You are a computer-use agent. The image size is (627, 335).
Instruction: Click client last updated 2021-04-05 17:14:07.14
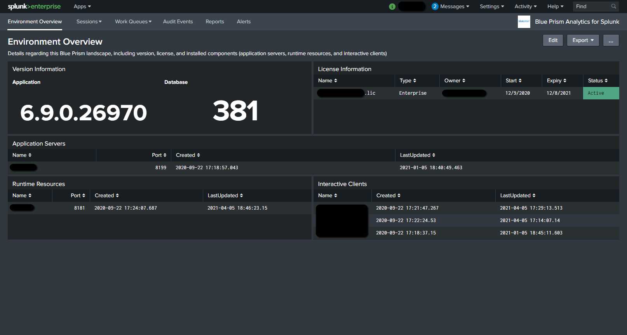pyautogui.click(x=530, y=220)
